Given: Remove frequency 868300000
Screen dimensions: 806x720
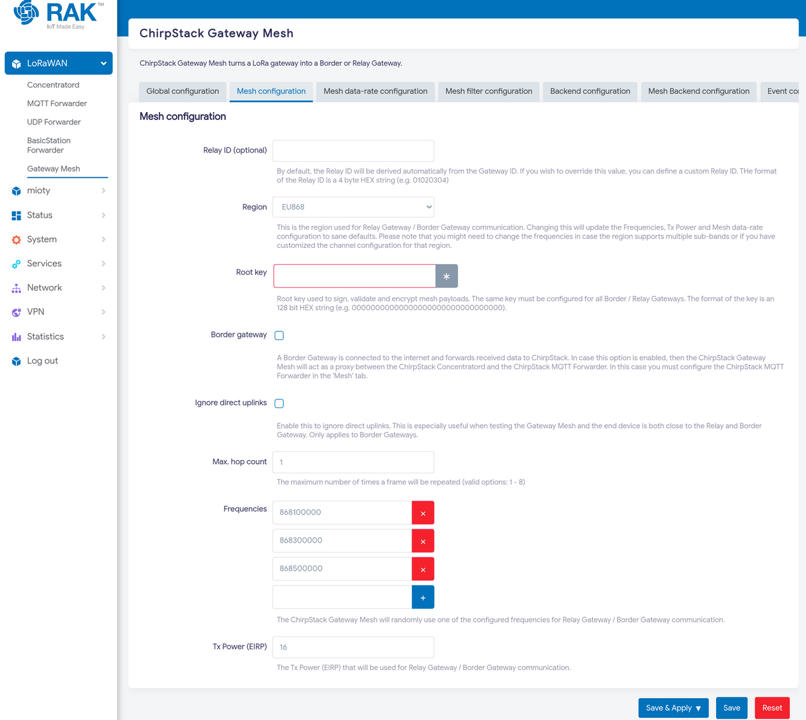Looking at the screenshot, I should 423,541.
